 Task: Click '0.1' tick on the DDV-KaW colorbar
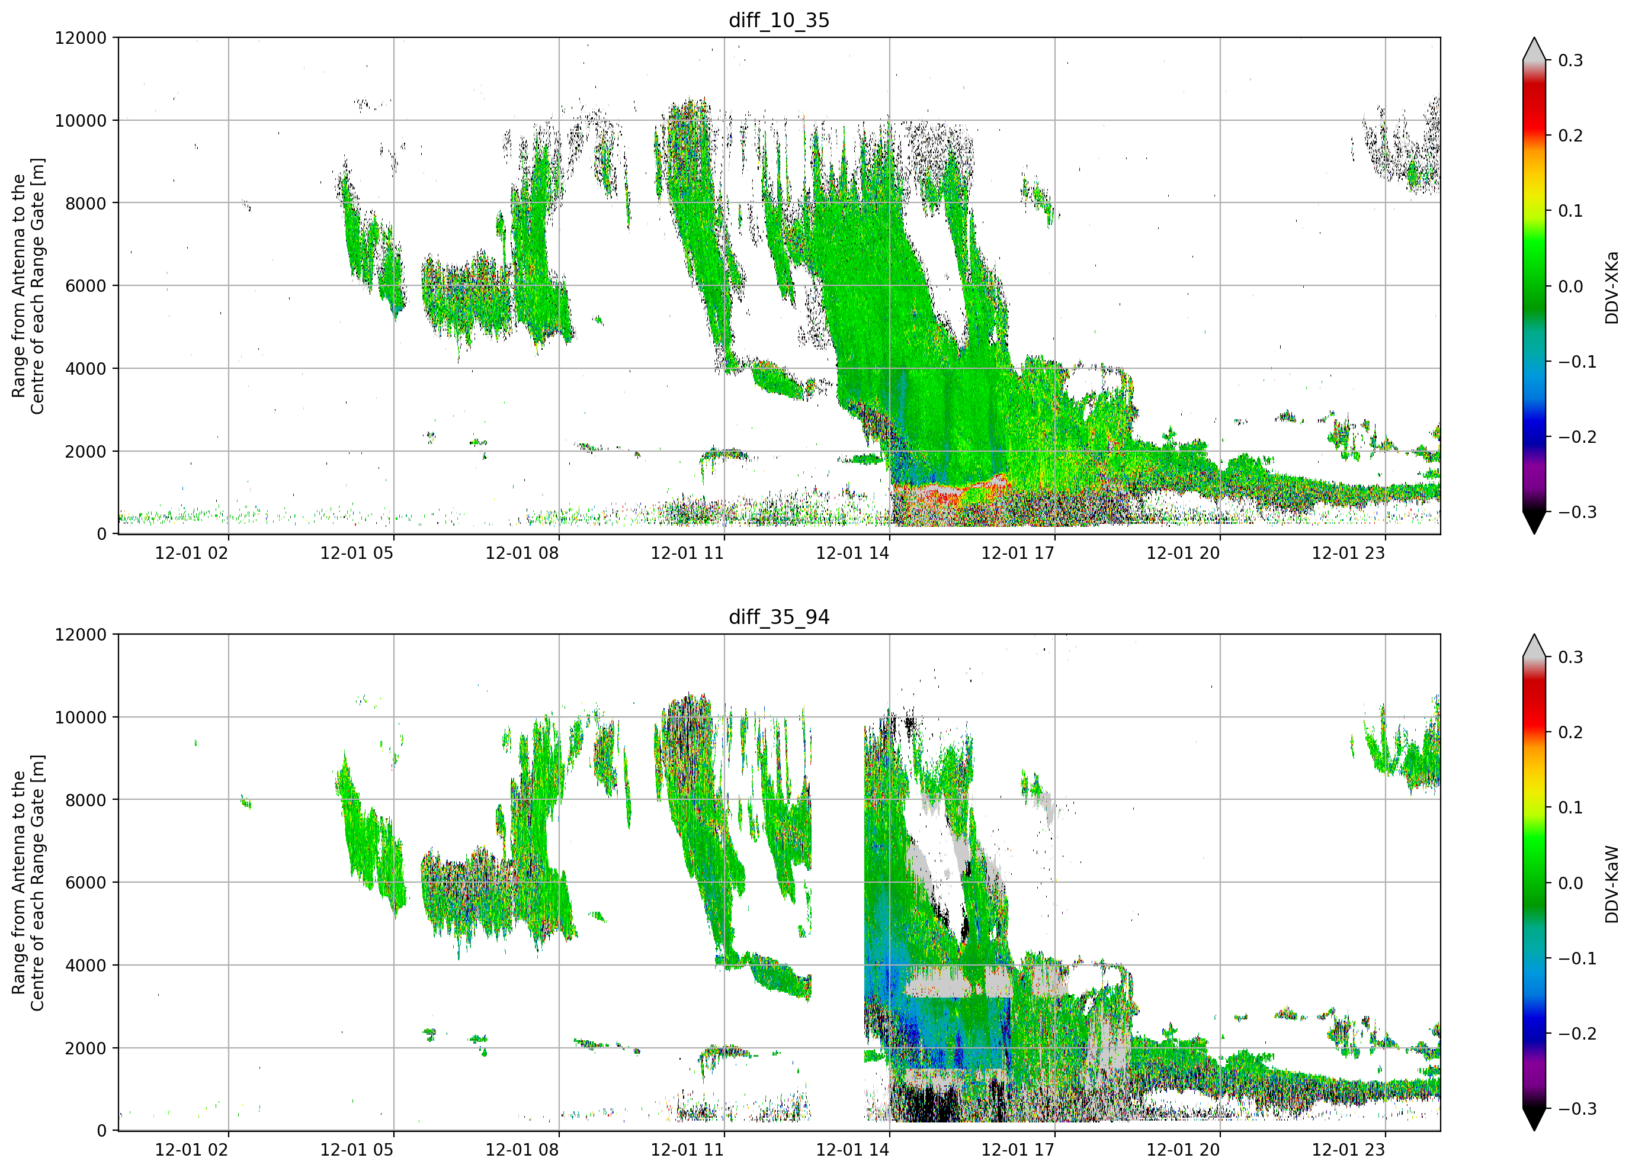point(1571,807)
